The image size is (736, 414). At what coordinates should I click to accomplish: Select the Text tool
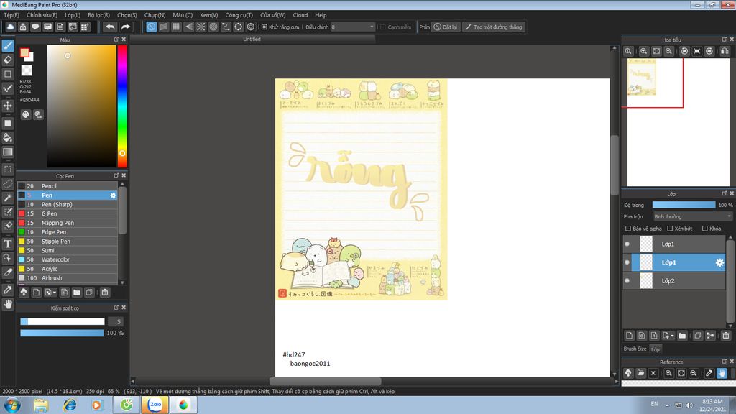click(8, 244)
